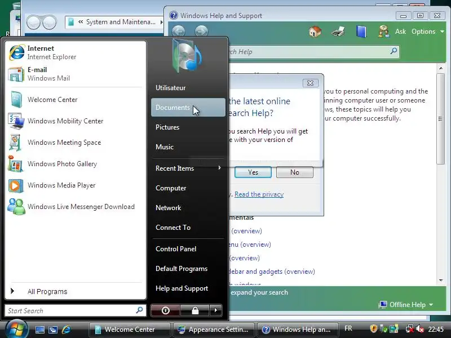Viewport: 451px width, 338px height.
Task: Click the Ask someone icon in Help
Action: 384,32
